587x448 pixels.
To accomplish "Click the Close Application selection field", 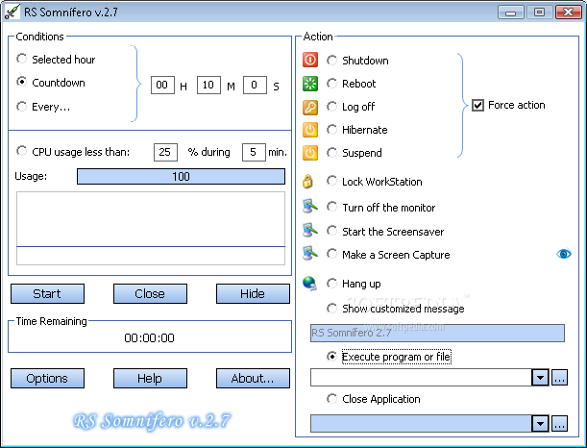I will point(421,424).
